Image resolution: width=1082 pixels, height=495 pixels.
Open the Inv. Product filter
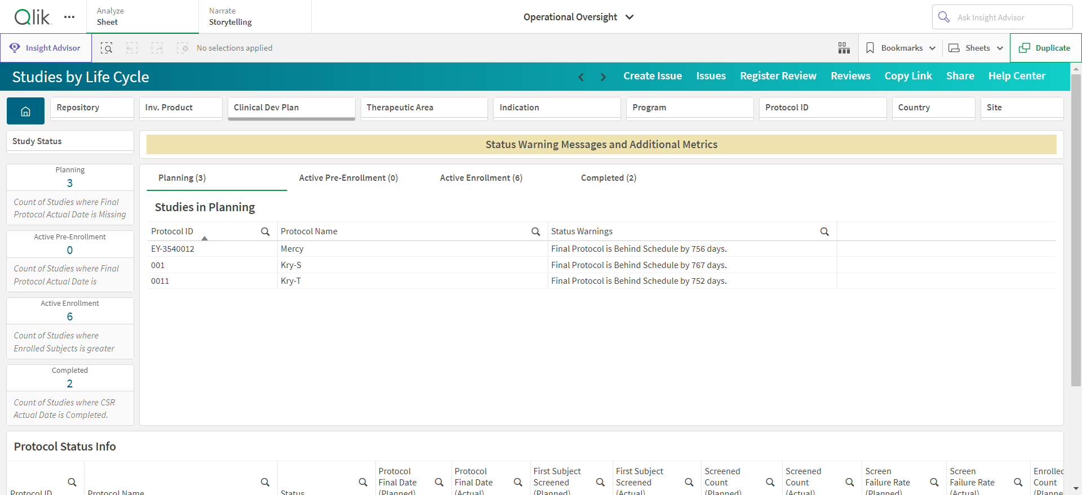tap(181, 108)
